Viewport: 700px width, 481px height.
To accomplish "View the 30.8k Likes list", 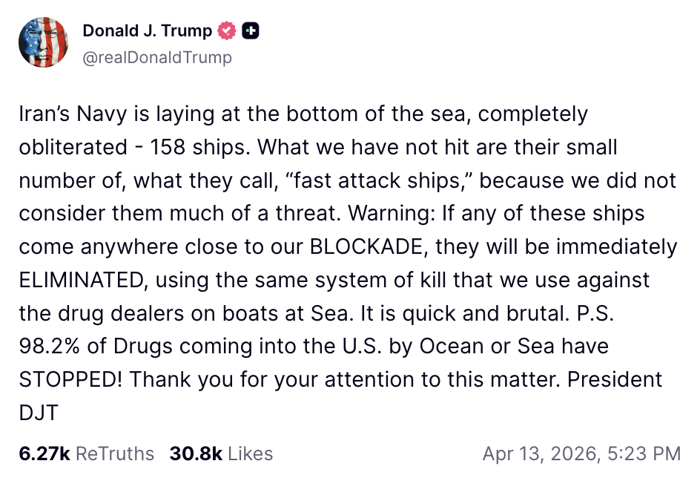I will coord(221,454).
